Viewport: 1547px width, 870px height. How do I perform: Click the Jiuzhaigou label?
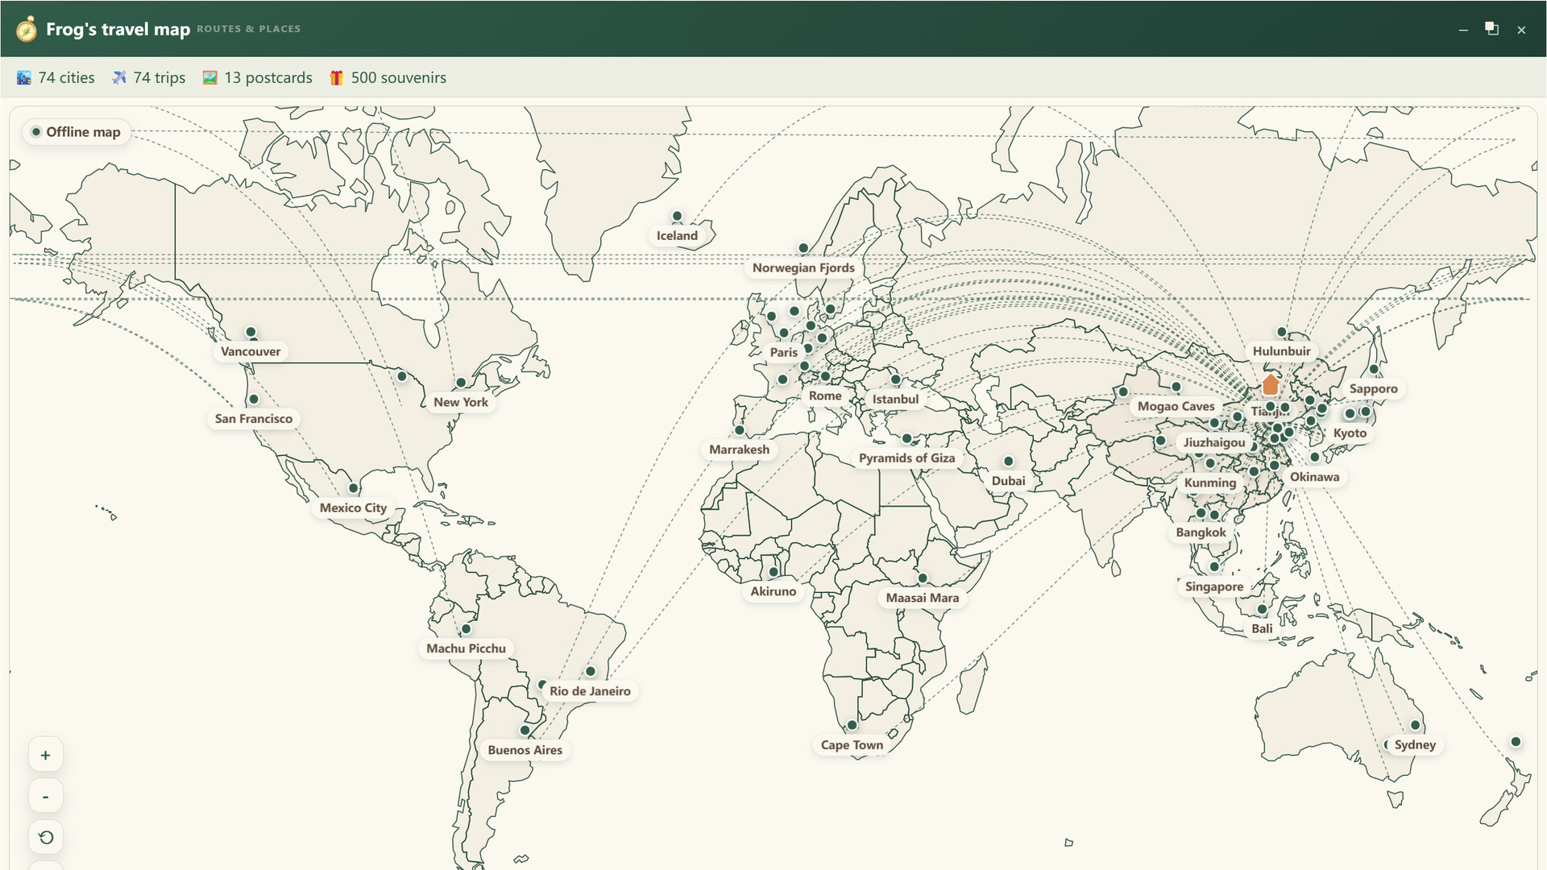(x=1214, y=443)
